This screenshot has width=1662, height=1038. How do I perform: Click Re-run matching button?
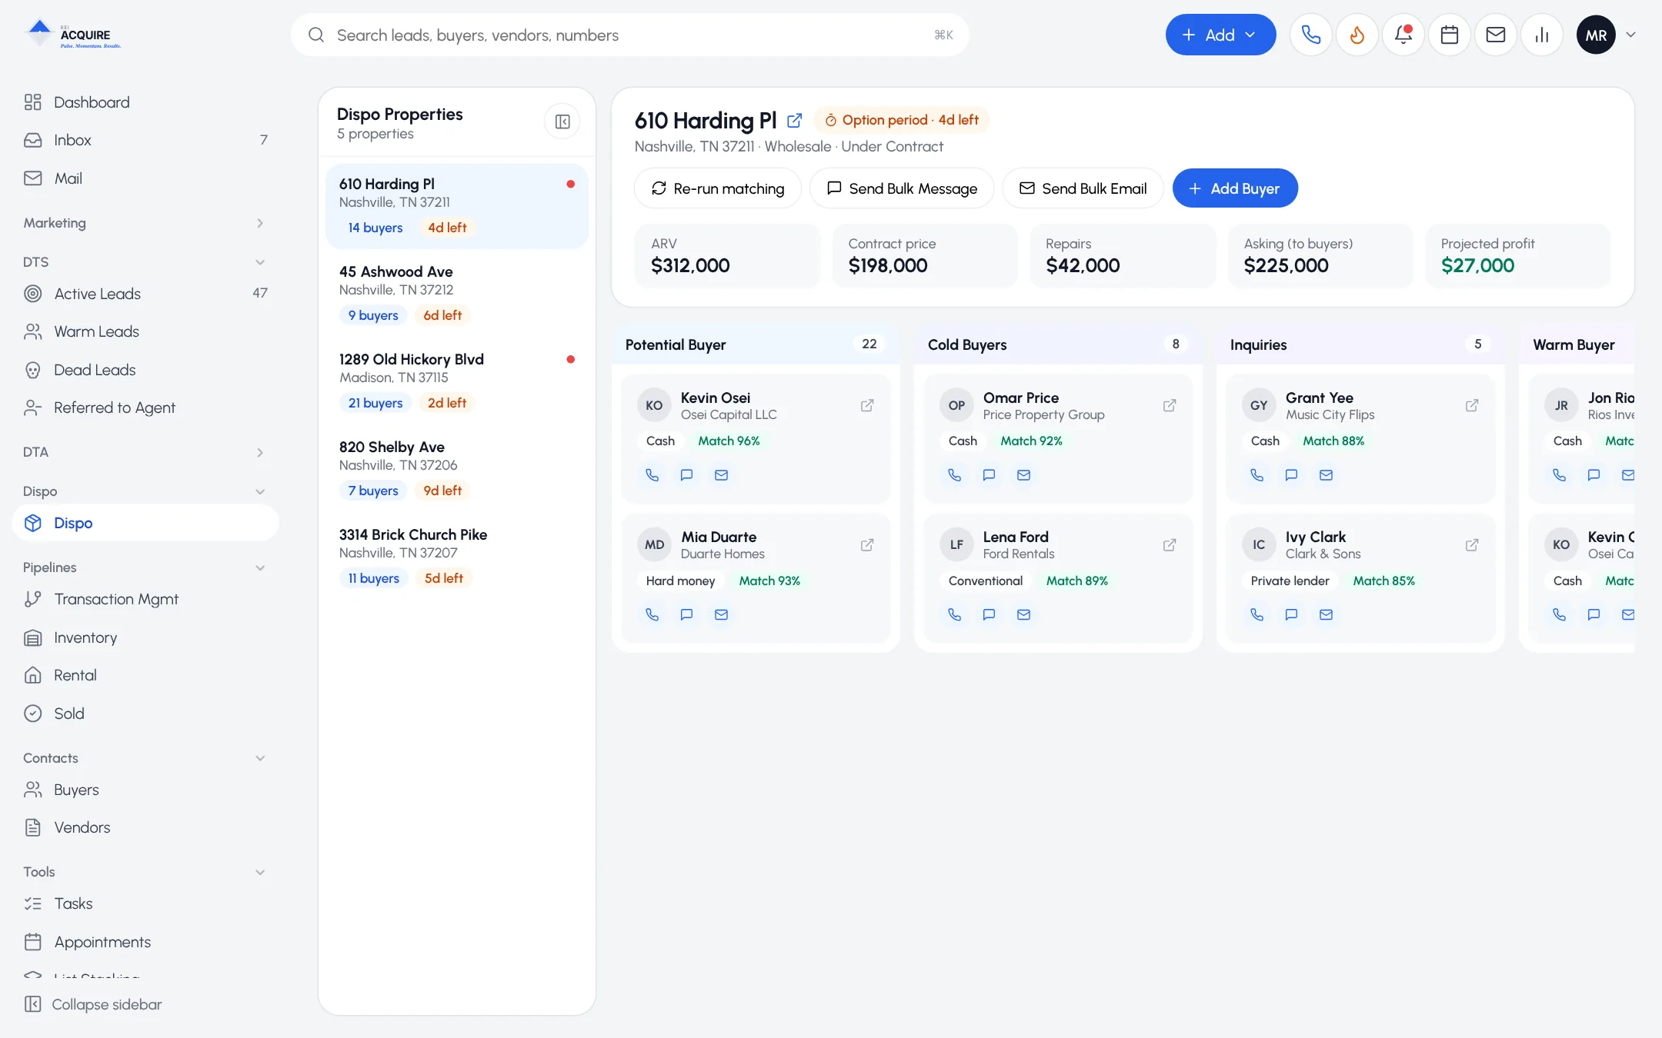(718, 188)
